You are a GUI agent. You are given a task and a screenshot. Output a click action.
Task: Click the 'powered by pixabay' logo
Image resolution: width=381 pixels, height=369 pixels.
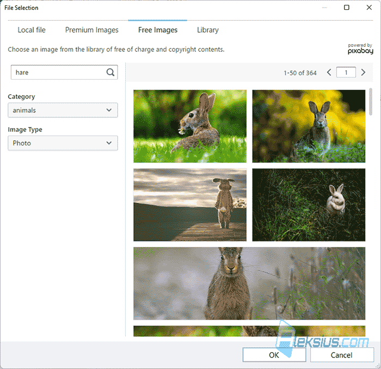[360, 49]
